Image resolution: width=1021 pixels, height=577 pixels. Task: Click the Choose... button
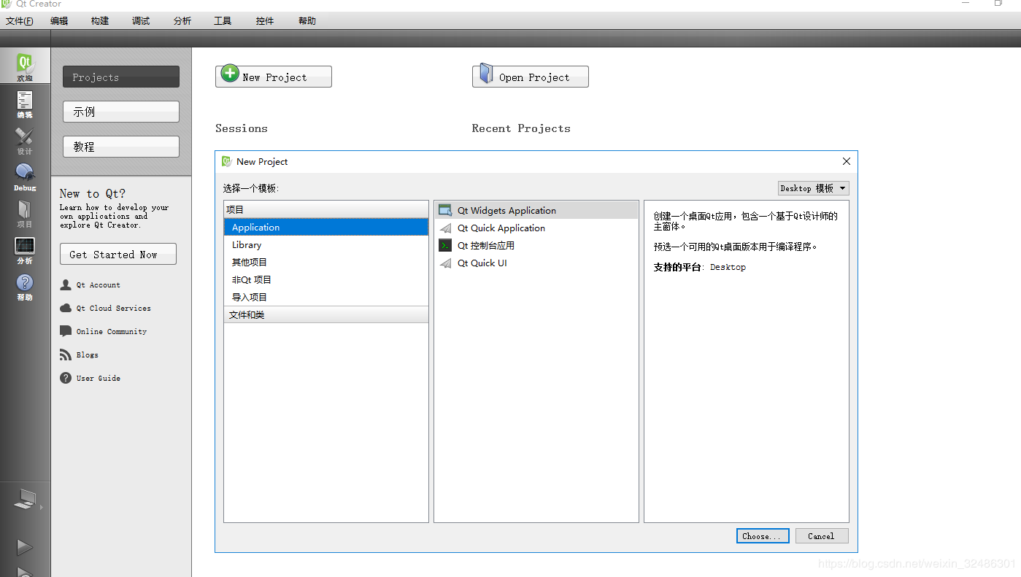point(763,536)
